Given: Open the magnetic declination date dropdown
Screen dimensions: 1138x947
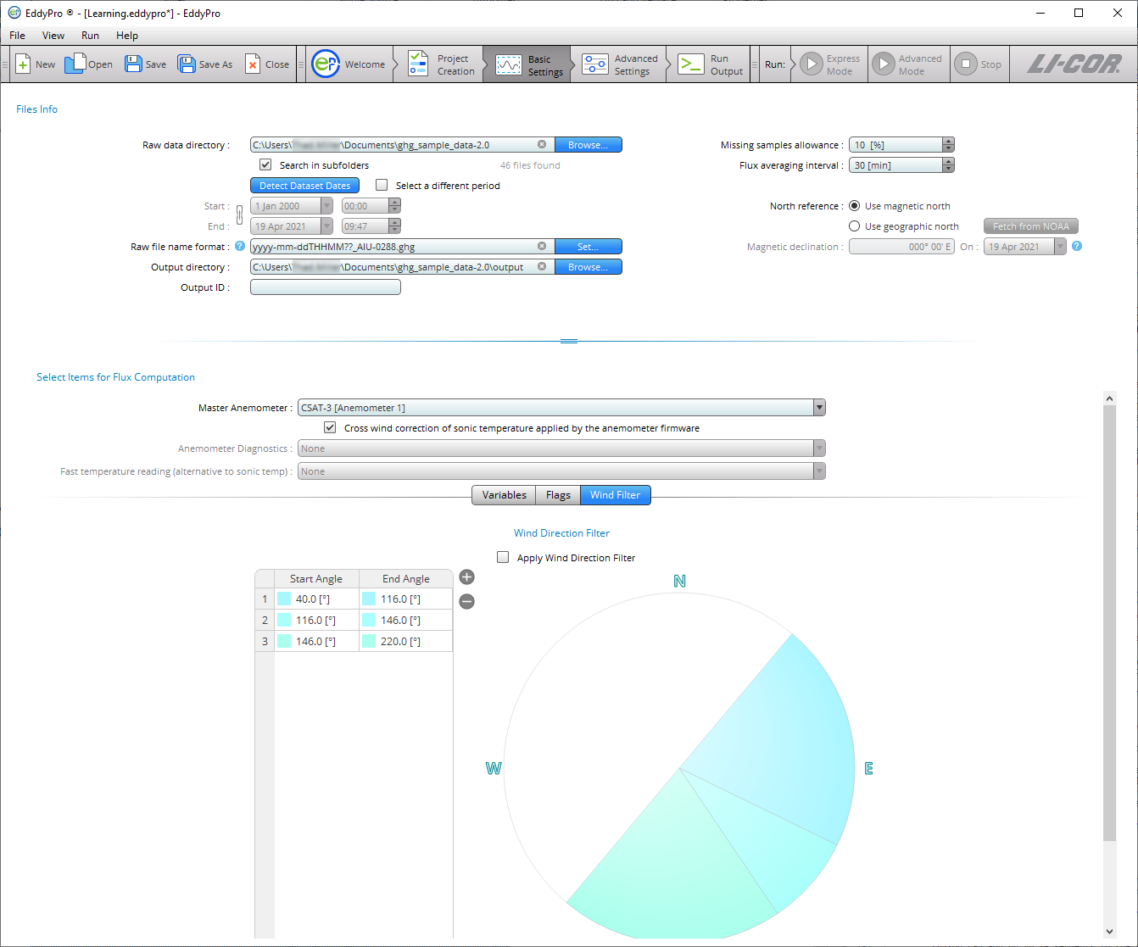Looking at the screenshot, I should click(x=1060, y=247).
